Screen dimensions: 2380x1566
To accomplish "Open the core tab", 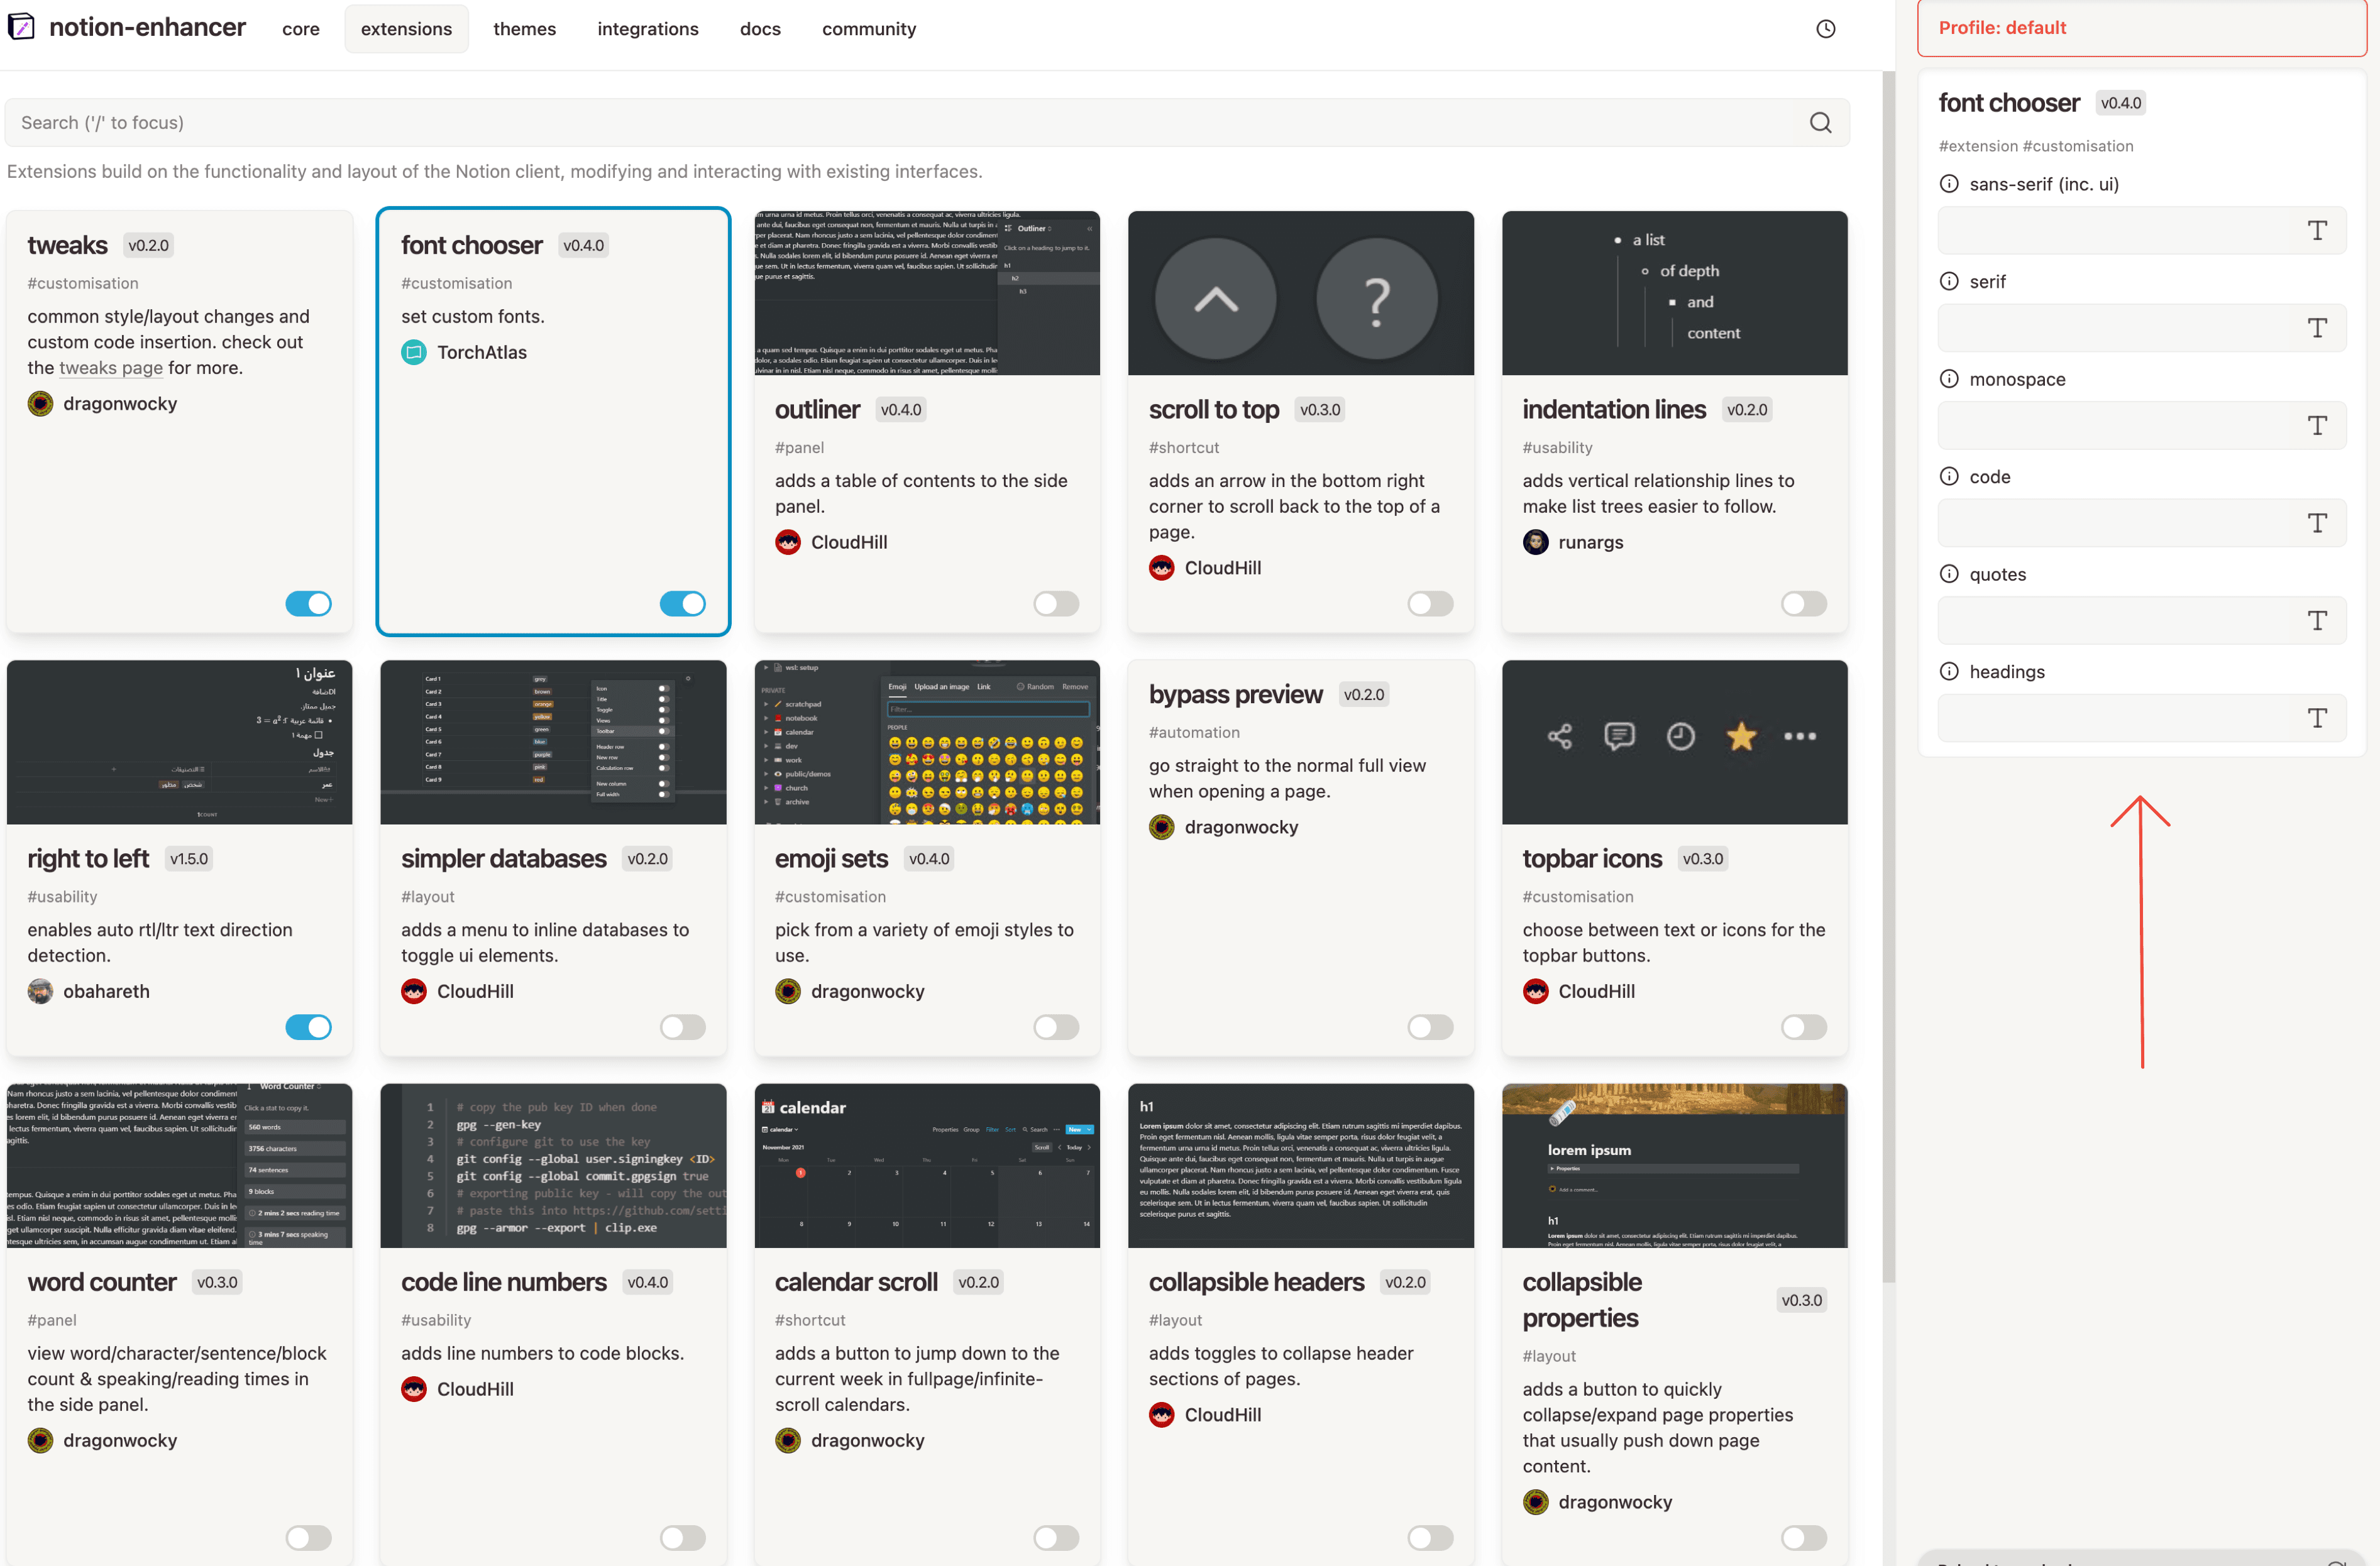I will [301, 29].
